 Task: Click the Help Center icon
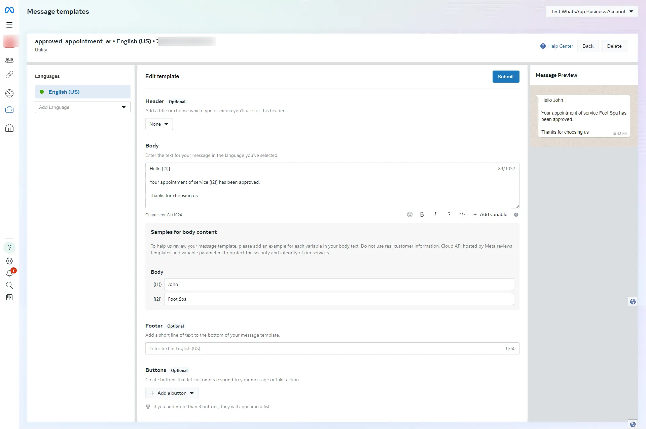tap(543, 45)
